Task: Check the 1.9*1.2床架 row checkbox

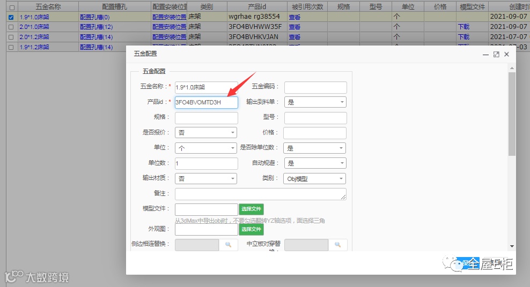Action: click(11, 47)
